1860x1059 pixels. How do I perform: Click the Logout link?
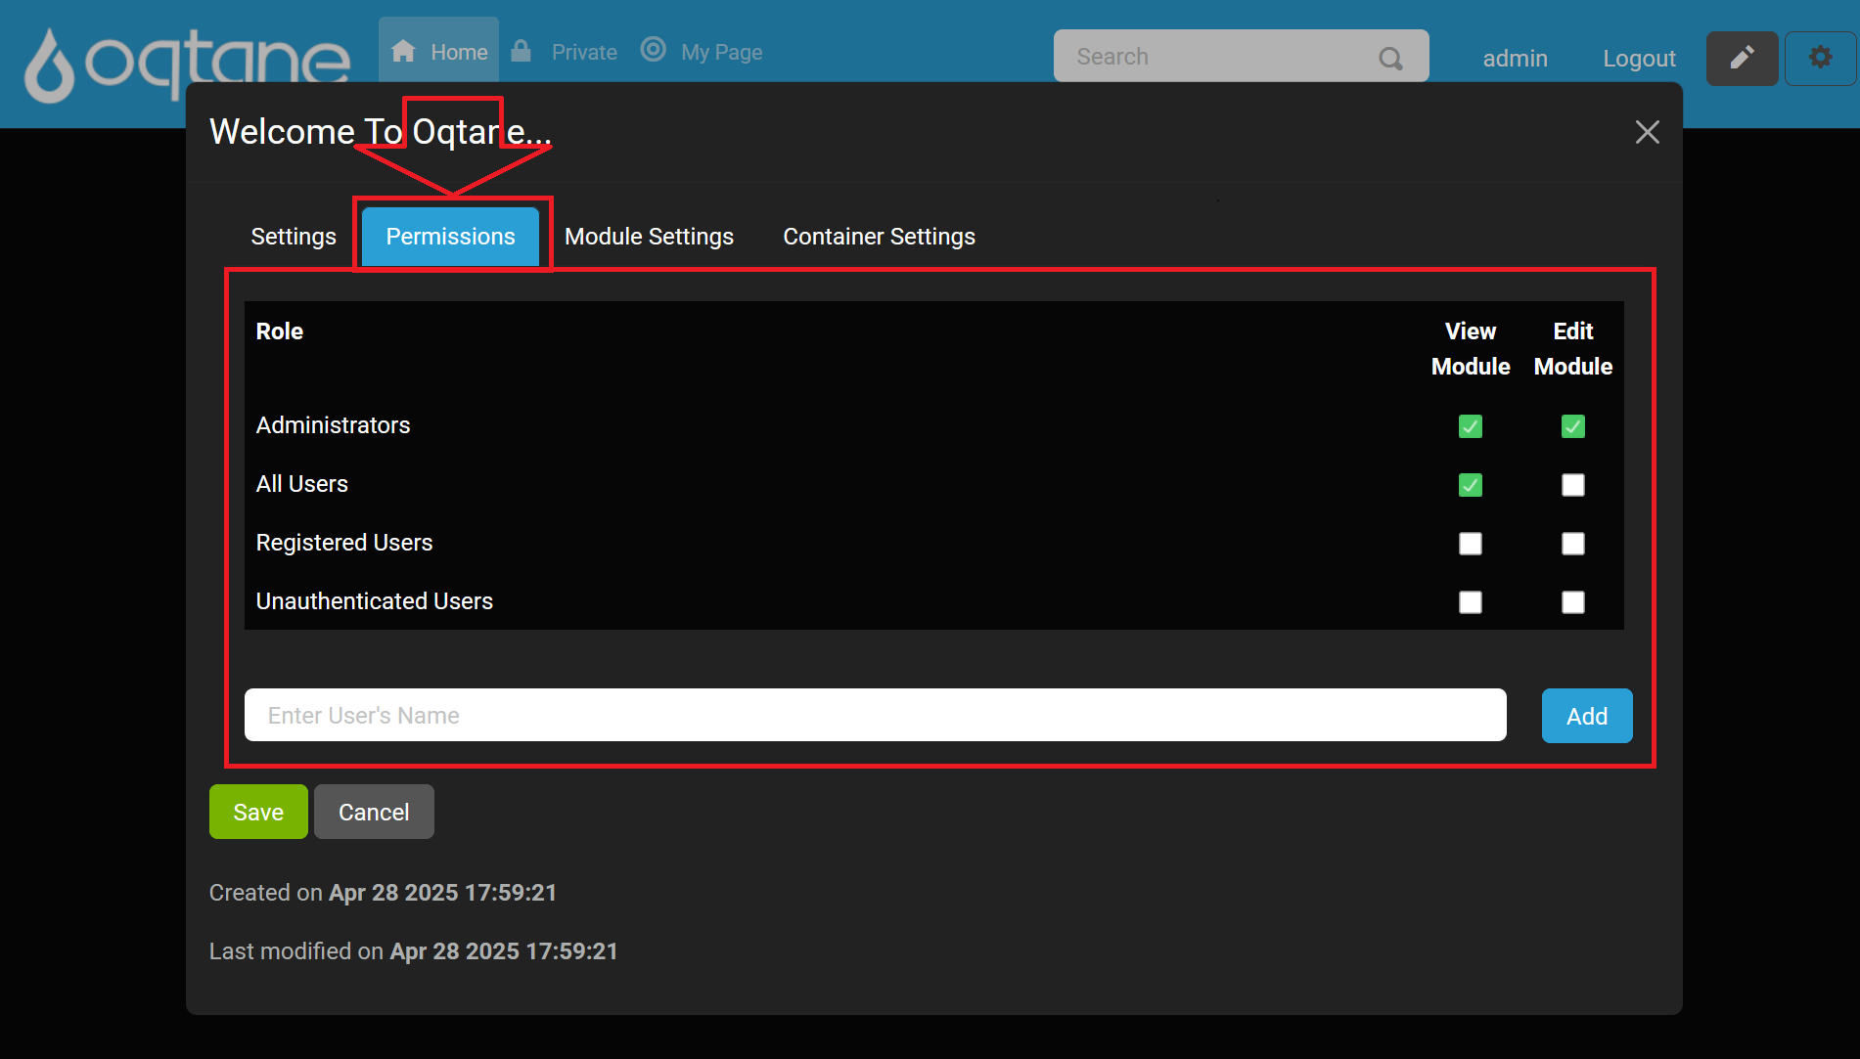(1639, 59)
